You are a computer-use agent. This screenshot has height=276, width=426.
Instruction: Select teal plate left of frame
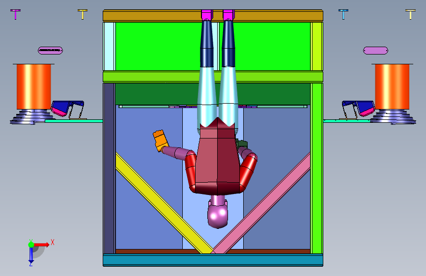74,121
